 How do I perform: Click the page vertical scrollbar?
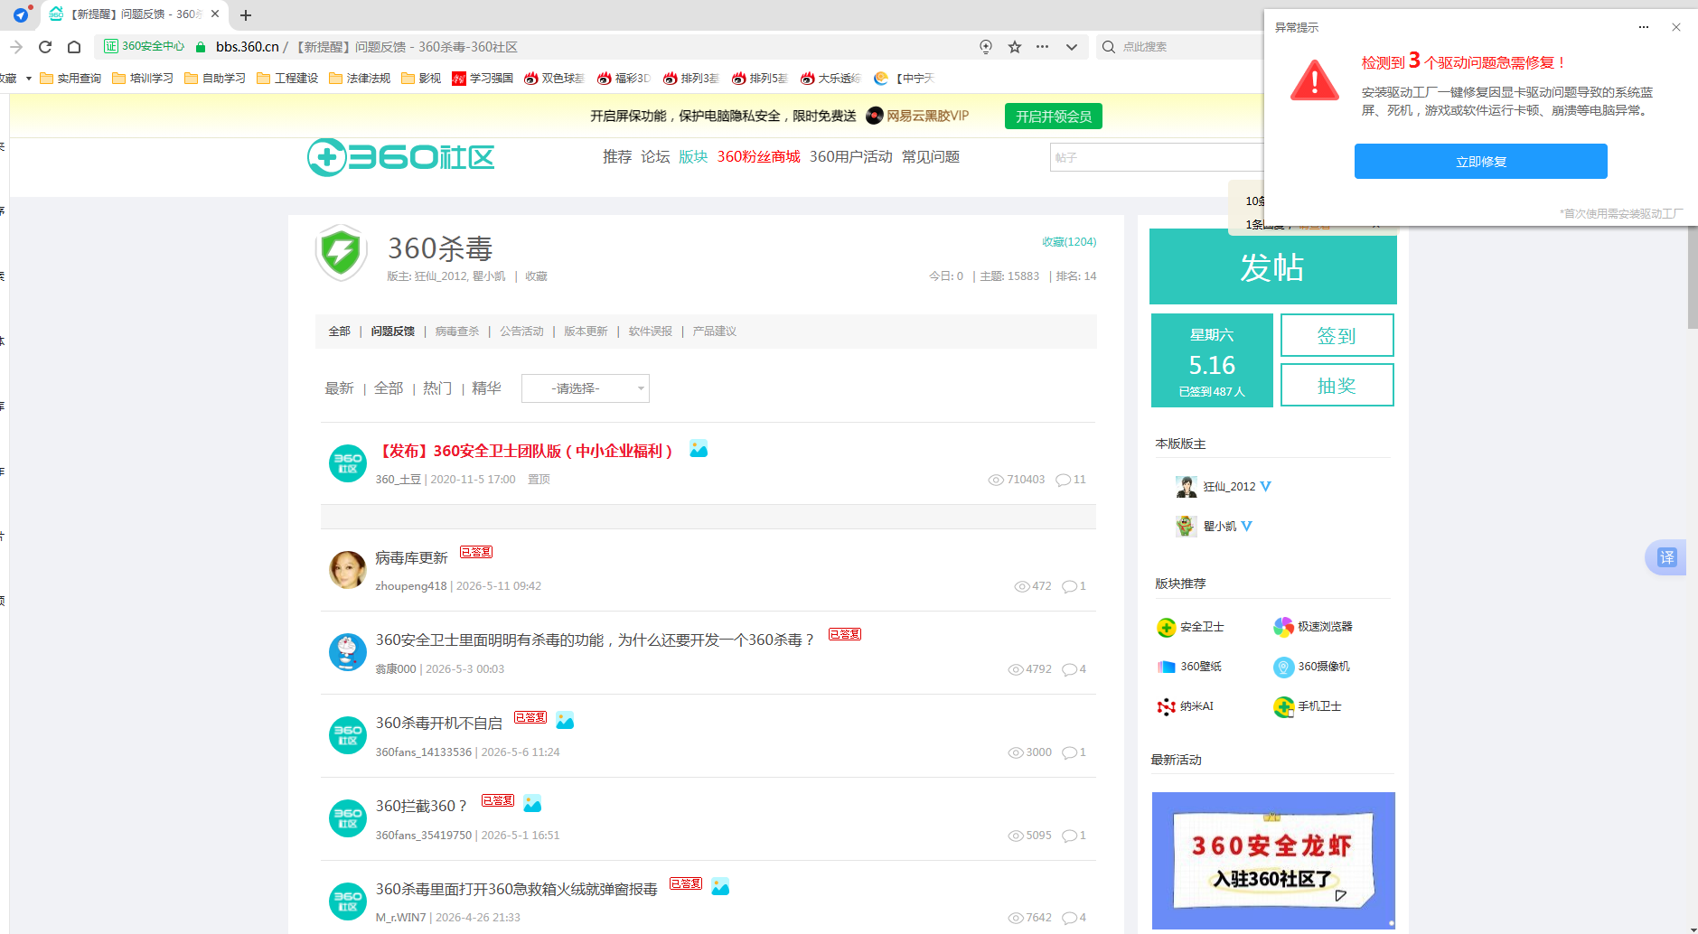coord(1692,276)
